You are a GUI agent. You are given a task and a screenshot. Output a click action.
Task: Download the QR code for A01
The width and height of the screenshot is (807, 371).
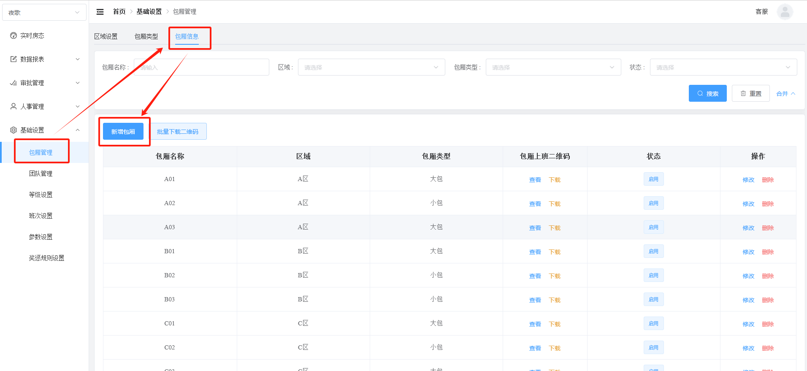[x=555, y=180]
